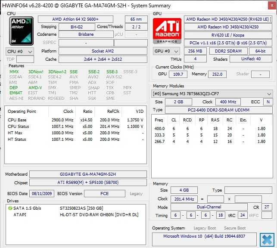Open the GPU #0 selector dropdown
This screenshot has width=277, height=248.
click(166, 51)
